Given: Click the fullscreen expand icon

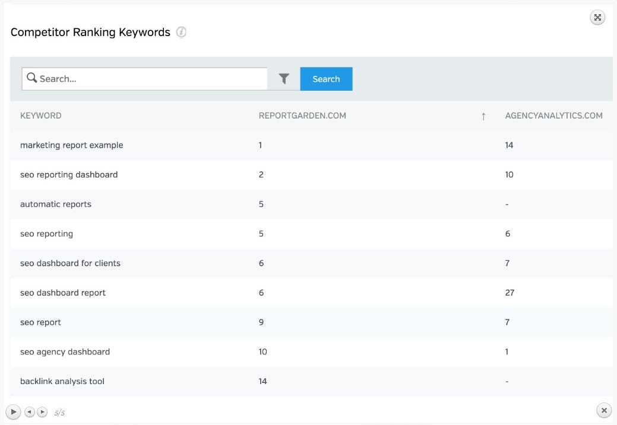Looking at the screenshot, I should click(597, 18).
